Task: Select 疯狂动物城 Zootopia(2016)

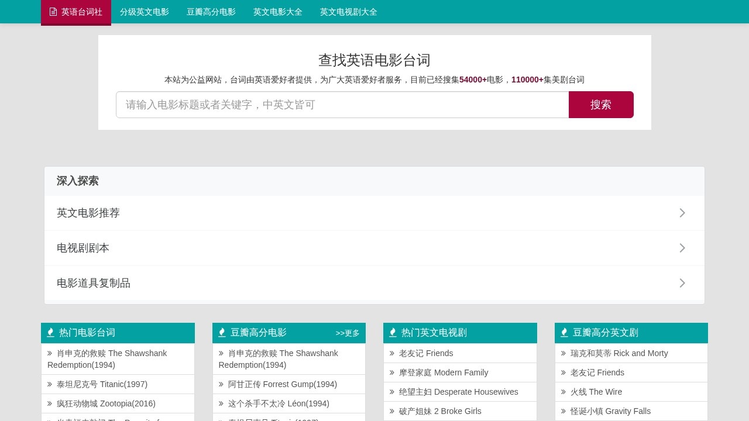Action: coord(106,403)
